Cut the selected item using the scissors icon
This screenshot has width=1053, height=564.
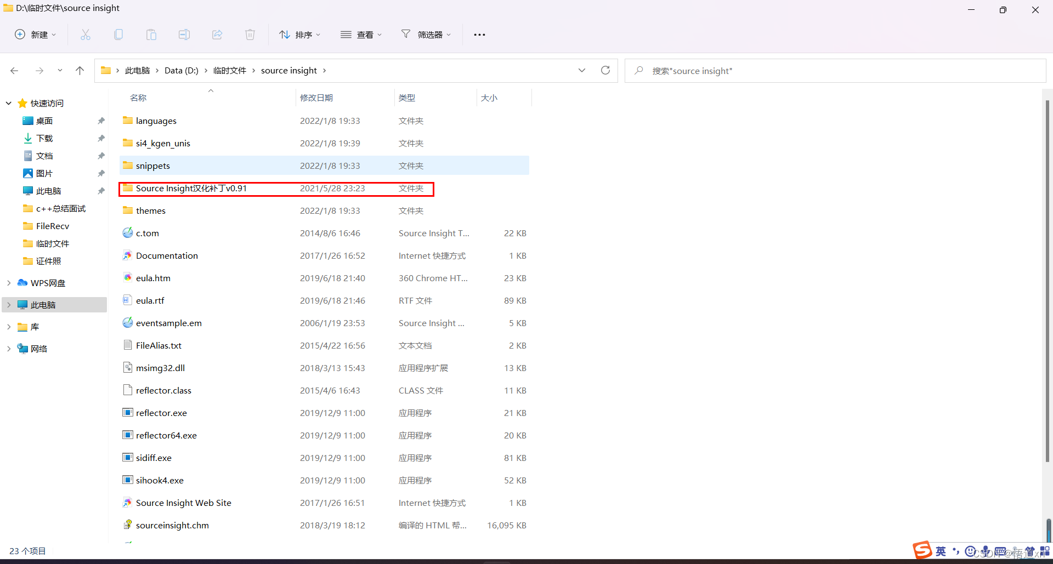86,34
